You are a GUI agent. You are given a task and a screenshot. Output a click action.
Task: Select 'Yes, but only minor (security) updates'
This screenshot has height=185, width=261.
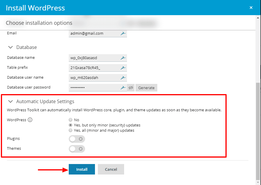click(70, 125)
